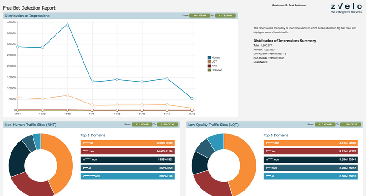
Task: Open the To date for Low-Quality Traffic Sites
Action: click(x=350, y=124)
